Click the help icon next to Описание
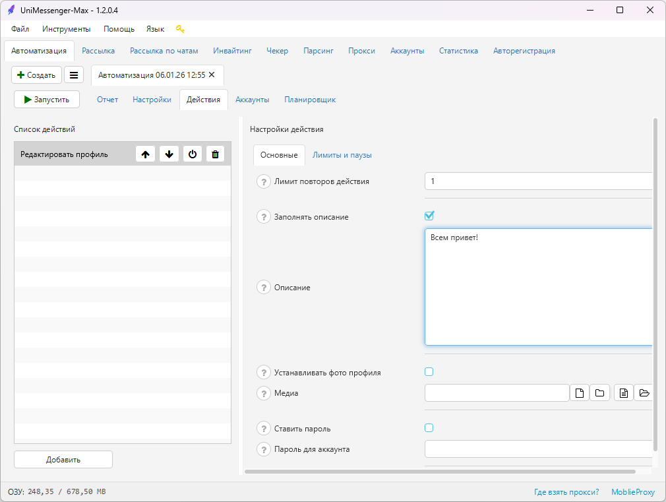 click(264, 288)
